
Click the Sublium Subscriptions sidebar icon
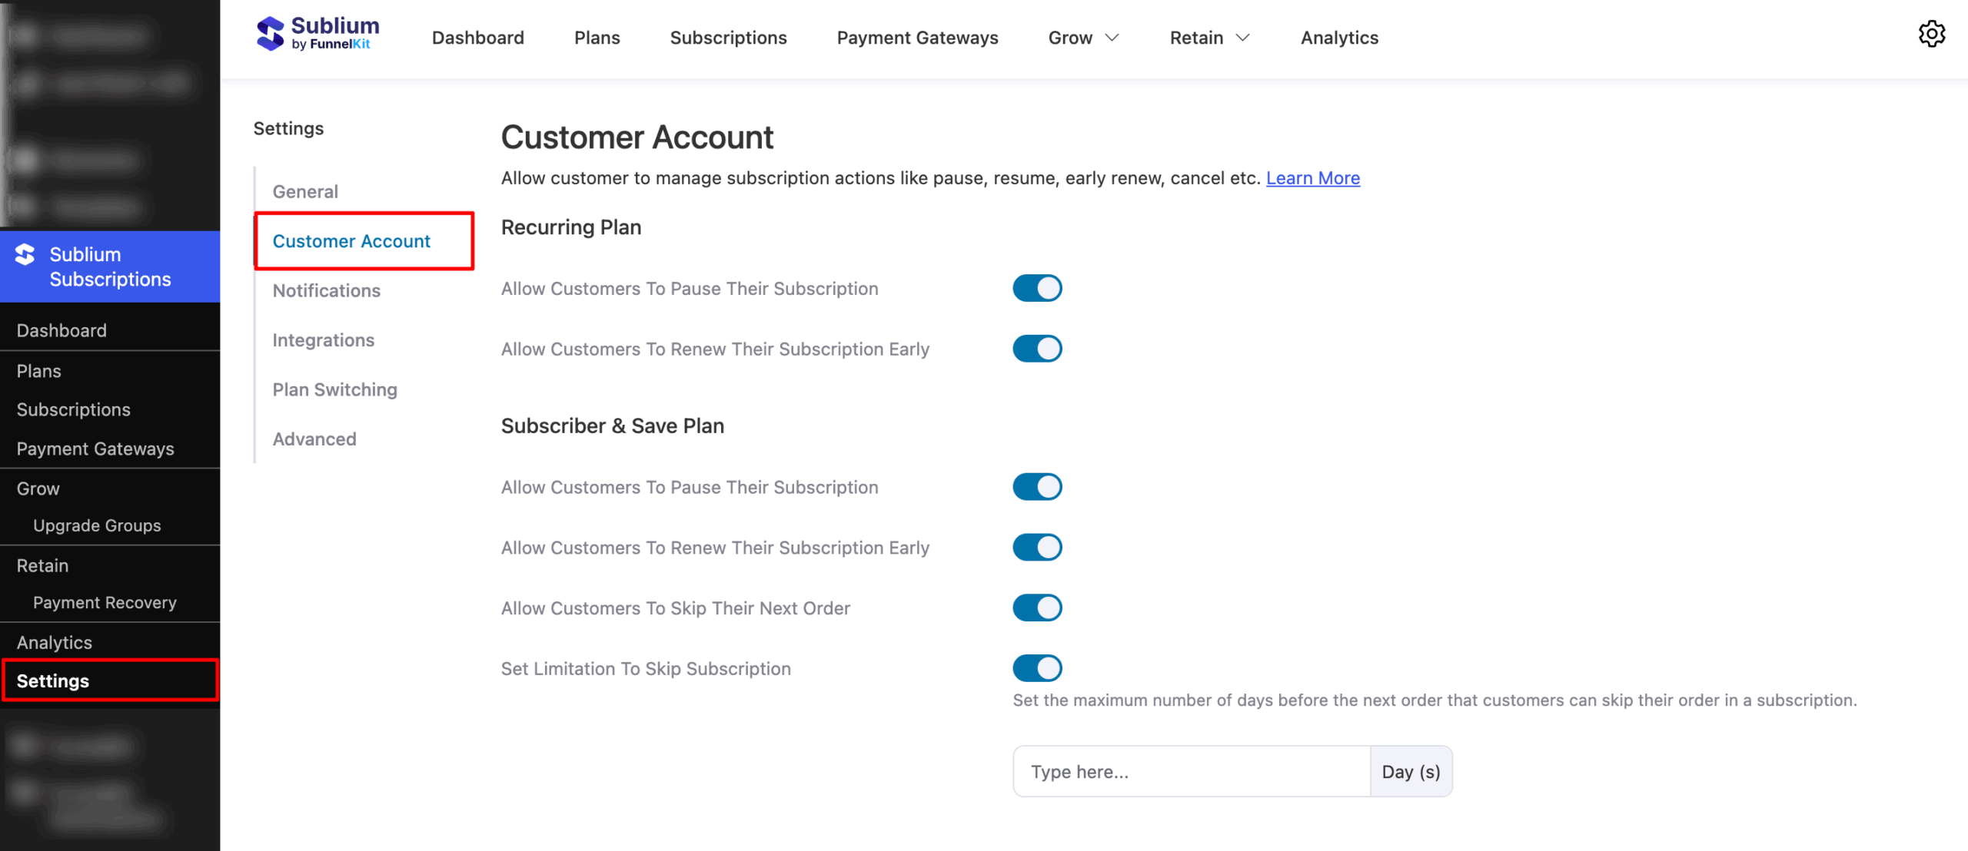pos(24,255)
